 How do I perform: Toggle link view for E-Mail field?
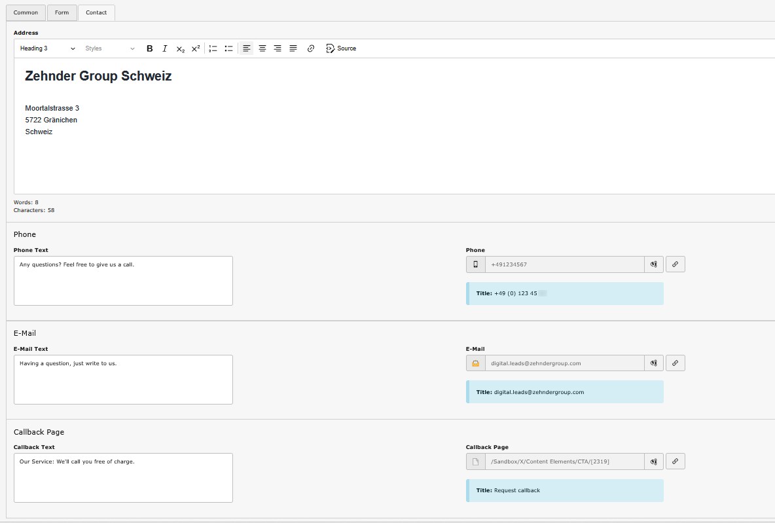click(x=653, y=363)
